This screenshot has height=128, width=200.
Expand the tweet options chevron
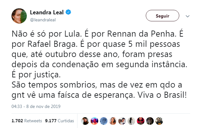point(188,16)
